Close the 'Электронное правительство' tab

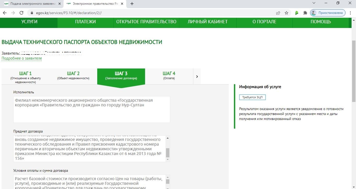pyautogui.click(x=122, y=4)
